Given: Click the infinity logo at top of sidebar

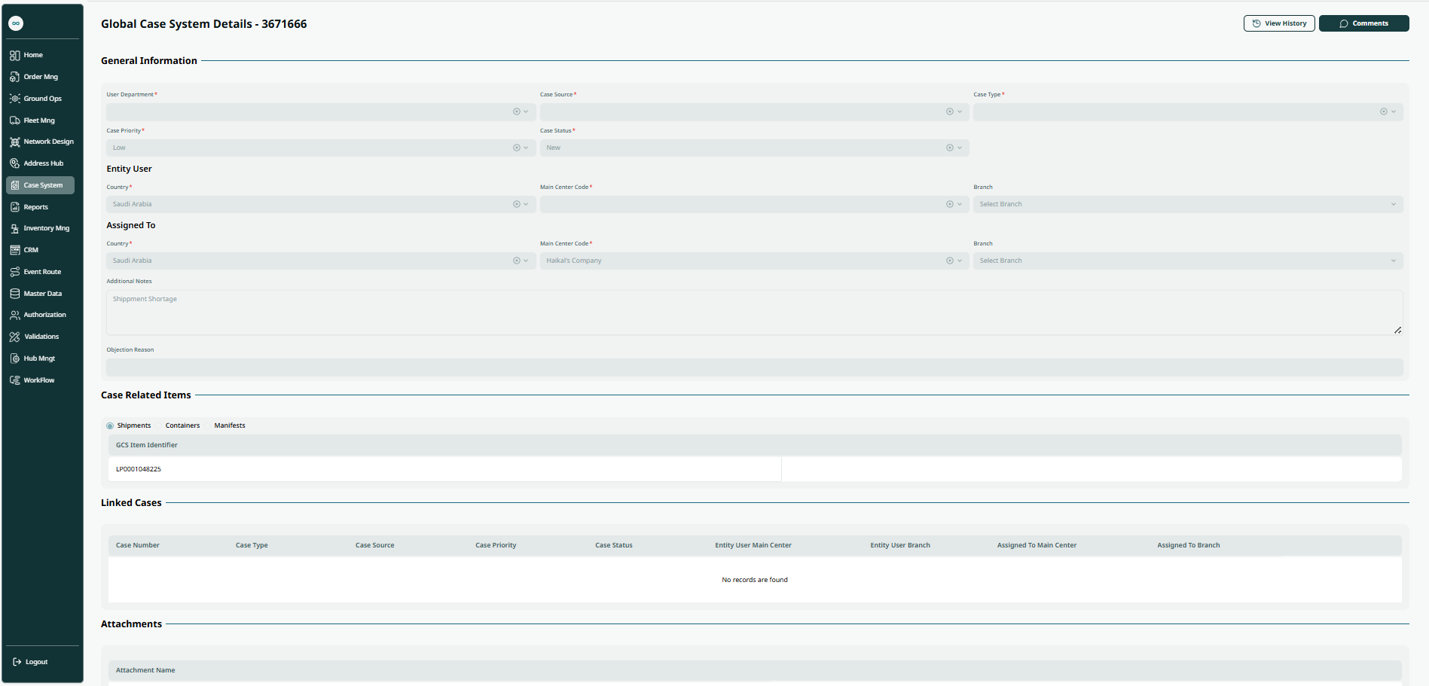Looking at the screenshot, I should coord(16,23).
